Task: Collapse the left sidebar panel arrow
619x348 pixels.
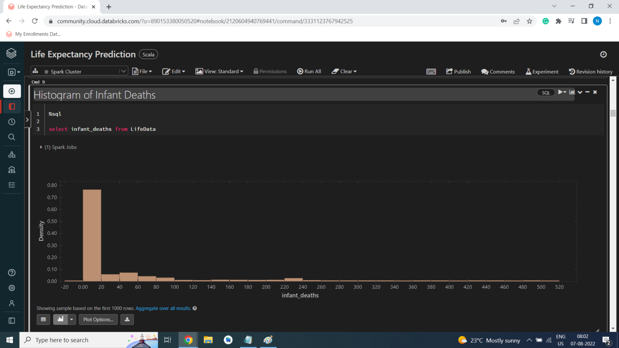Action: (x=27, y=120)
